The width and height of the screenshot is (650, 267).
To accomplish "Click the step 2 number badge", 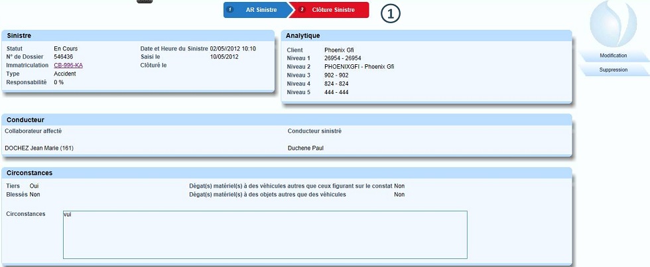I will 302,10.
